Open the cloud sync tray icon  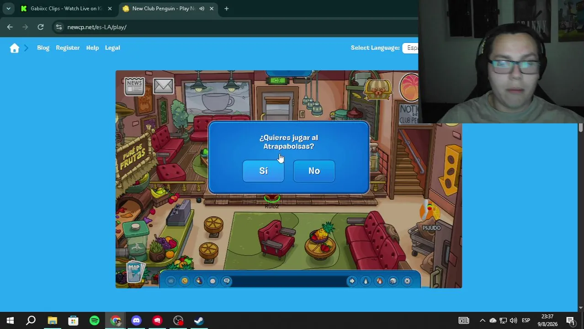pos(493,320)
